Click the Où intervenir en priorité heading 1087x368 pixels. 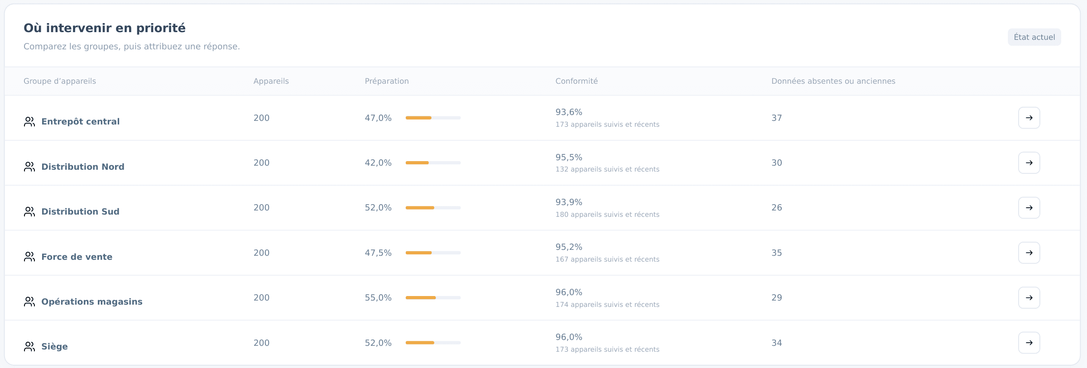(x=105, y=28)
